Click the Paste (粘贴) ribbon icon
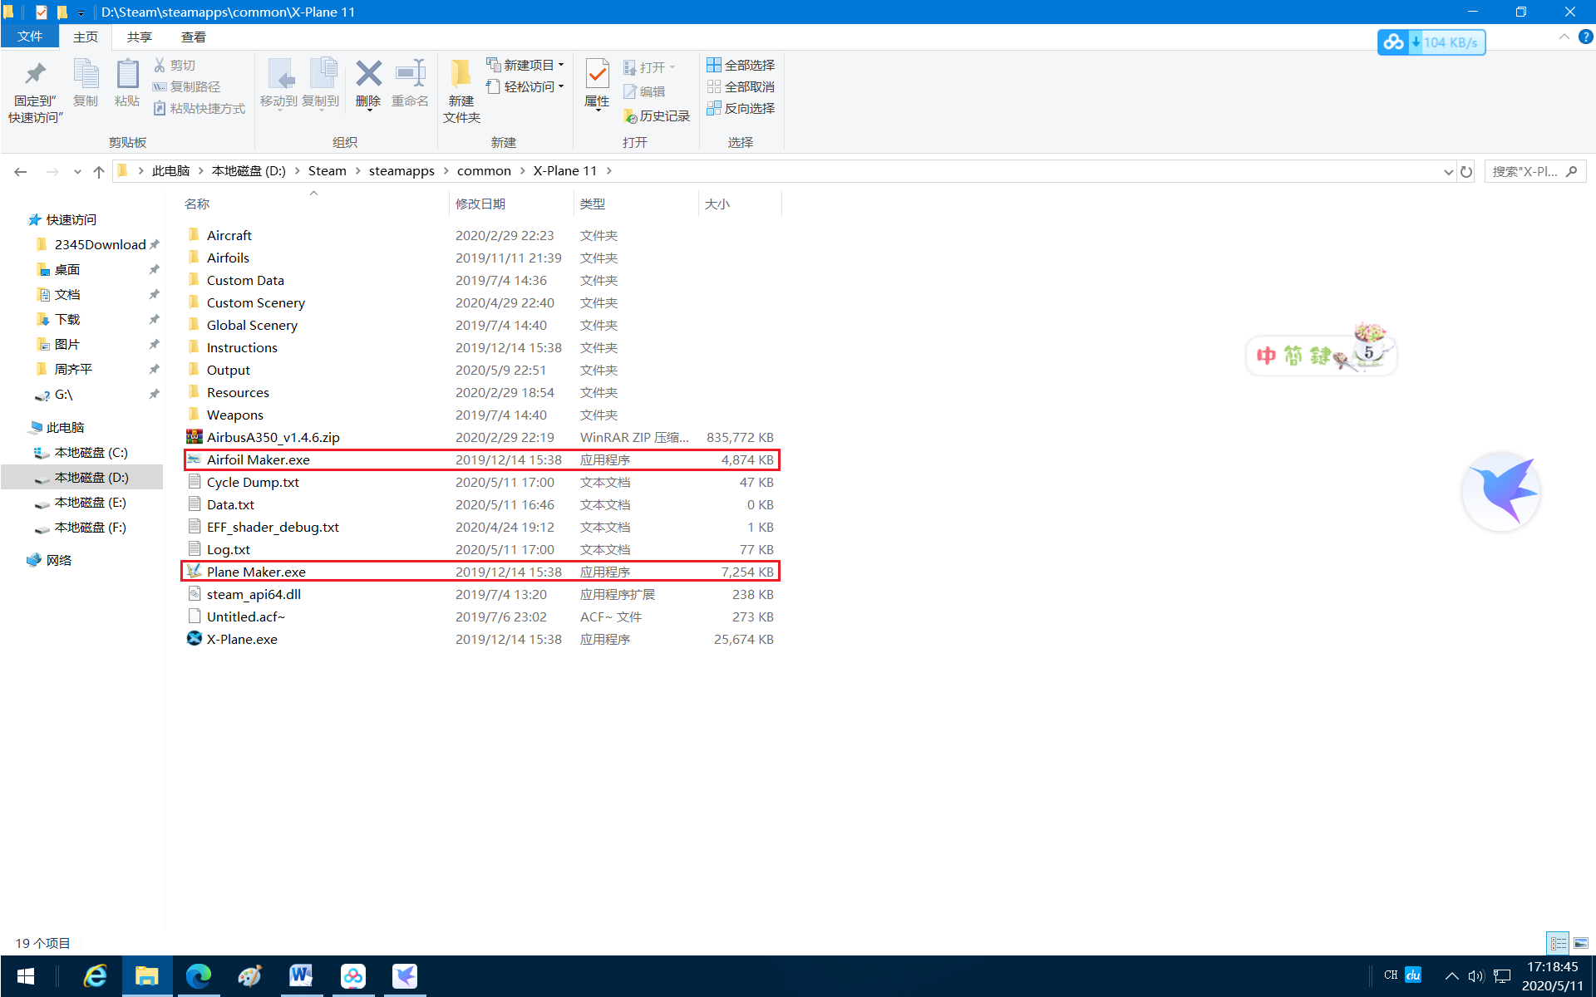Screen dimensions: 1596x997 (127, 83)
